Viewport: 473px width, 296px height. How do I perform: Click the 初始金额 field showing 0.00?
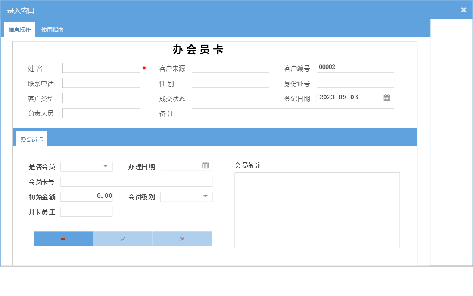(x=86, y=196)
